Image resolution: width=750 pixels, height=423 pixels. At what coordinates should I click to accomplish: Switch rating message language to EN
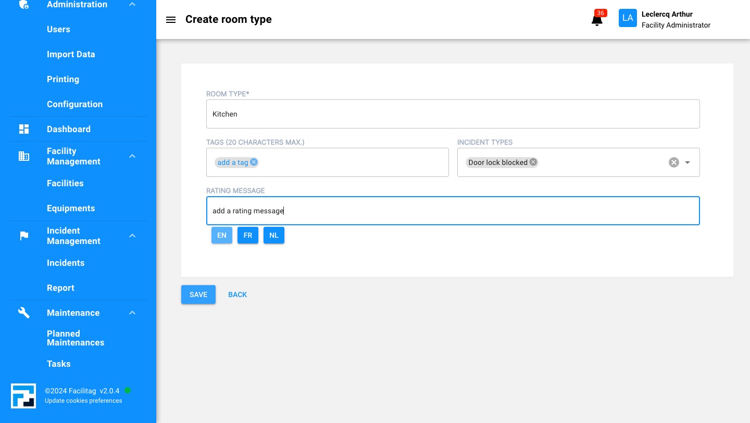pyautogui.click(x=222, y=235)
